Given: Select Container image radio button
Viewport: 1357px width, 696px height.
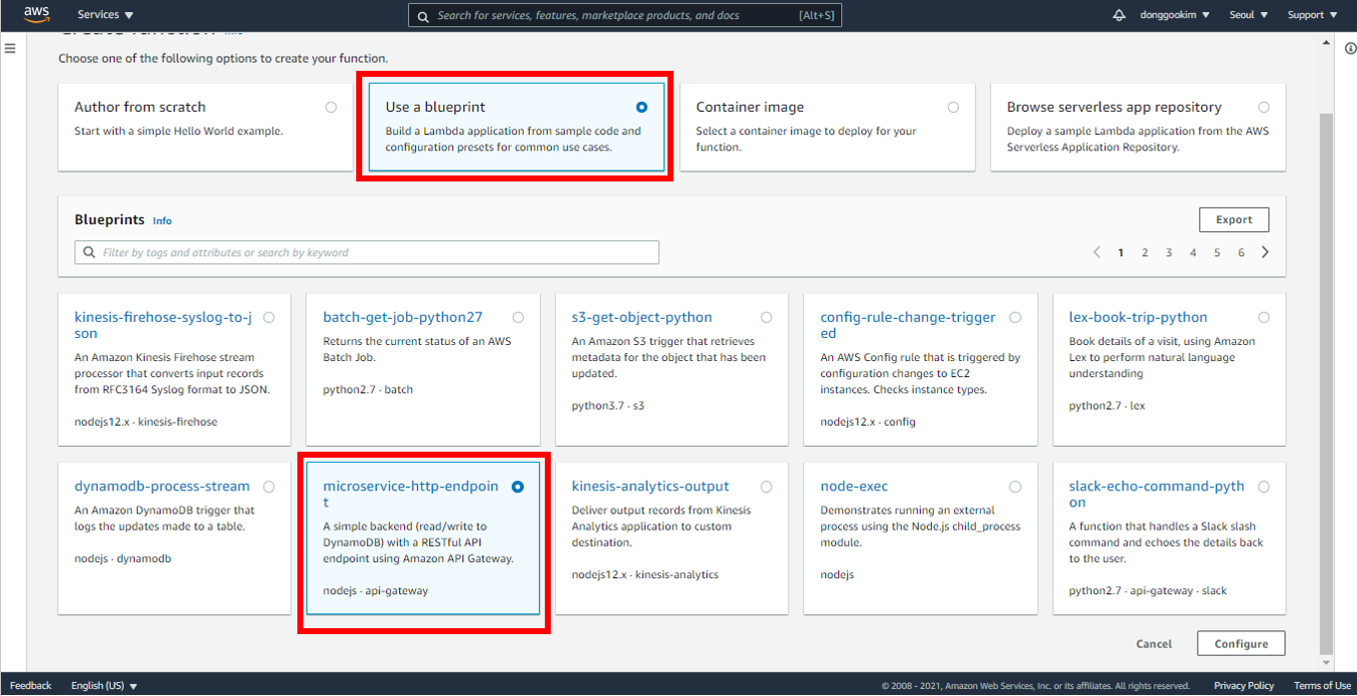Looking at the screenshot, I should click(954, 107).
